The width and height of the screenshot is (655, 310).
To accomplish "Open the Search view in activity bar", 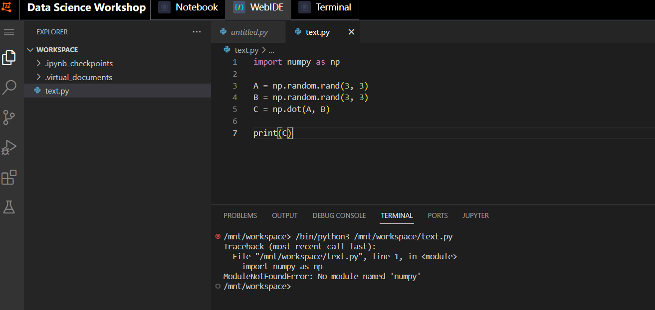I will tap(9, 88).
